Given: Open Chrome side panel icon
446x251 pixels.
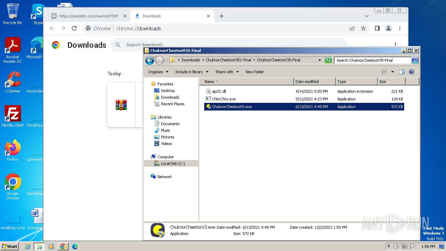Looking at the screenshot, I should click(x=377, y=29).
